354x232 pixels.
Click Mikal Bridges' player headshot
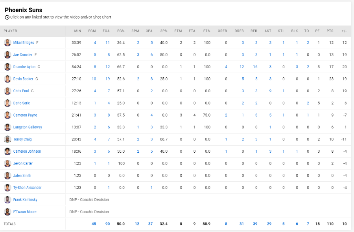[x=7, y=42]
